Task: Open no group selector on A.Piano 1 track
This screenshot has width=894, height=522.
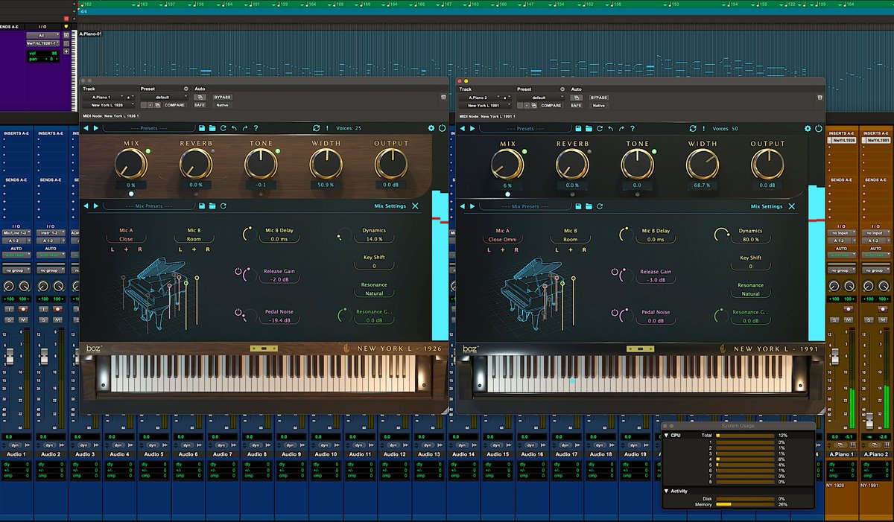Action: click(843, 271)
